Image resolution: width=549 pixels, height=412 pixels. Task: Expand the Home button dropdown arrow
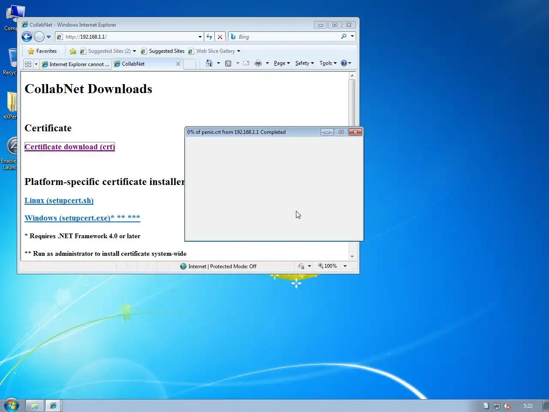[x=218, y=63]
